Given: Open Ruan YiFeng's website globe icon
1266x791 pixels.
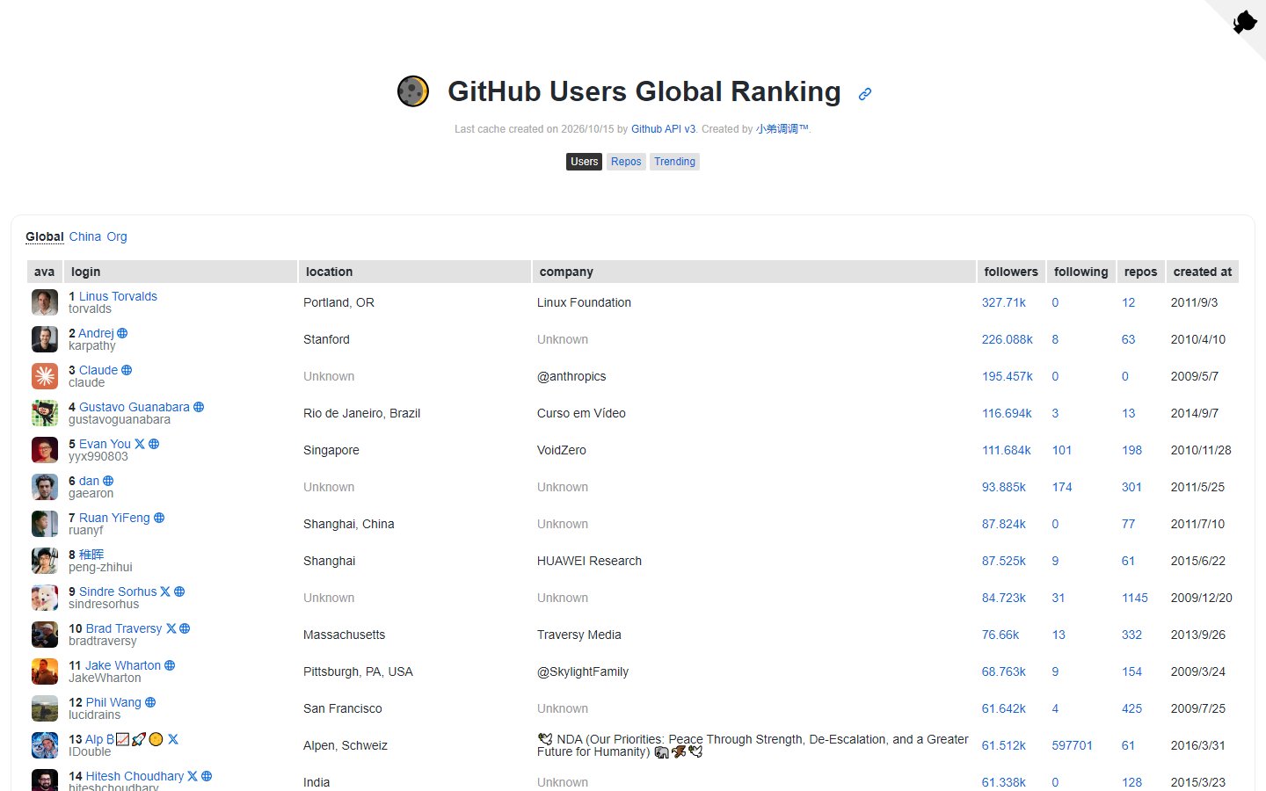Looking at the screenshot, I should point(159,518).
